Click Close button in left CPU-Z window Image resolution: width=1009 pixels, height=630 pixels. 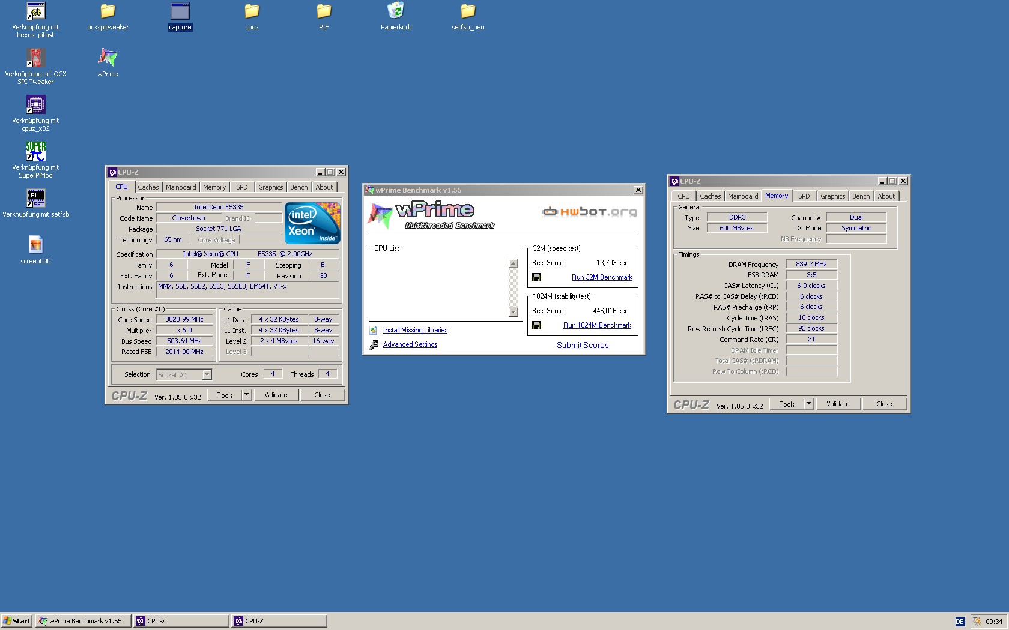point(322,395)
